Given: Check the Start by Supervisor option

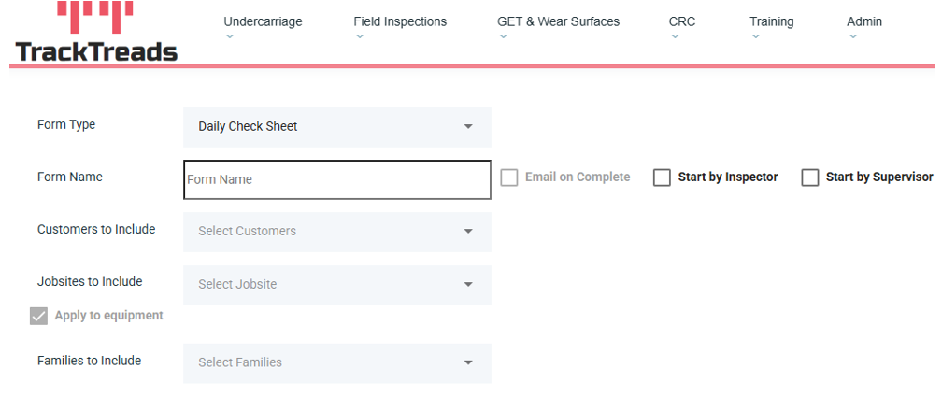Looking at the screenshot, I should (810, 177).
